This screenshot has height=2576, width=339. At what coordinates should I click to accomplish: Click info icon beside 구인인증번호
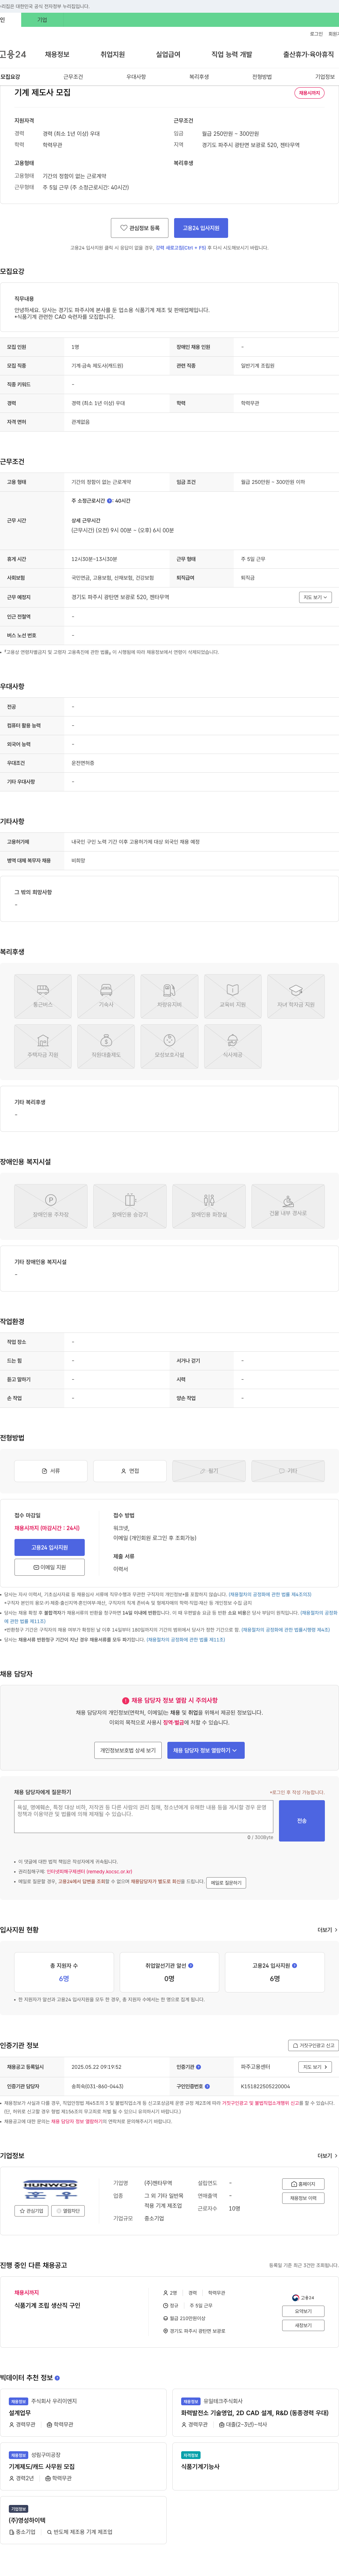[x=207, y=2086]
